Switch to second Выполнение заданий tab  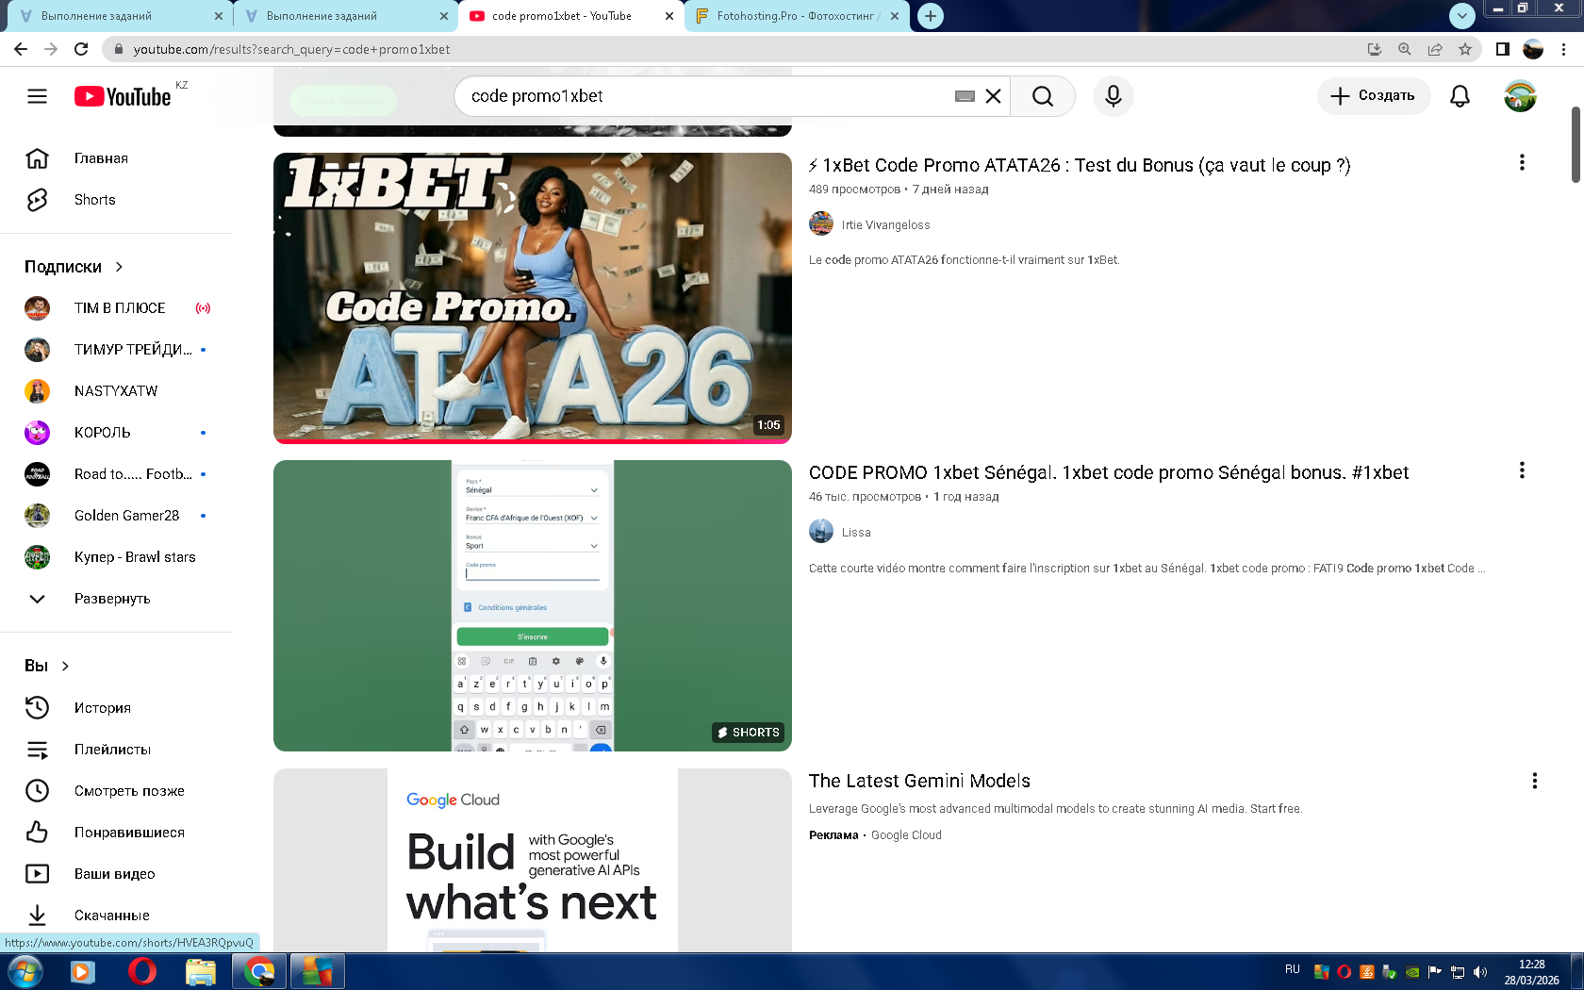pos(345,16)
